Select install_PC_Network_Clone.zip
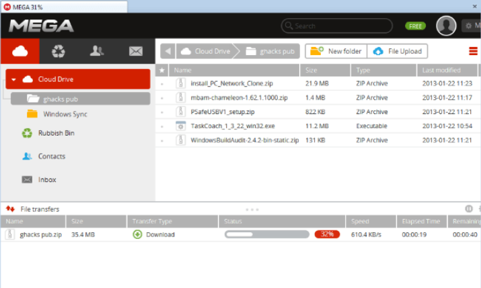481x288 pixels. coord(231,83)
